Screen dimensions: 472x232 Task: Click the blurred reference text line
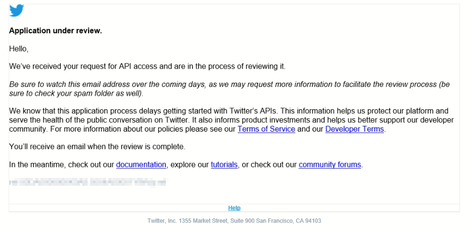[88, 182]
